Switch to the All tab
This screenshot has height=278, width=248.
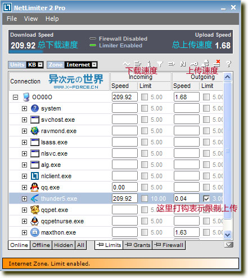(x=80, y=245)
